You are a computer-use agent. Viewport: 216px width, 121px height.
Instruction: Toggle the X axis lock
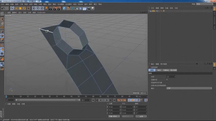[34, 8]
